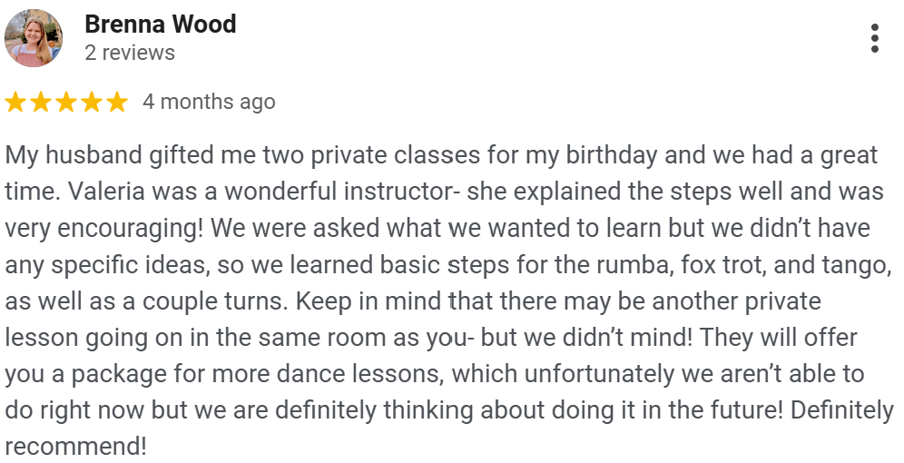Click the first gold rating star
The width and height of the screenshot is (904, 463).
(15, 102)
